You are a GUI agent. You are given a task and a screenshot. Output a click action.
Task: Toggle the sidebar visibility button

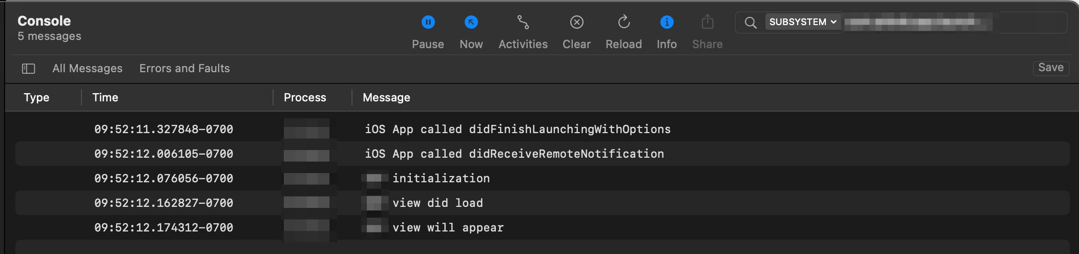pyautogui.click(x=29, y=69)
